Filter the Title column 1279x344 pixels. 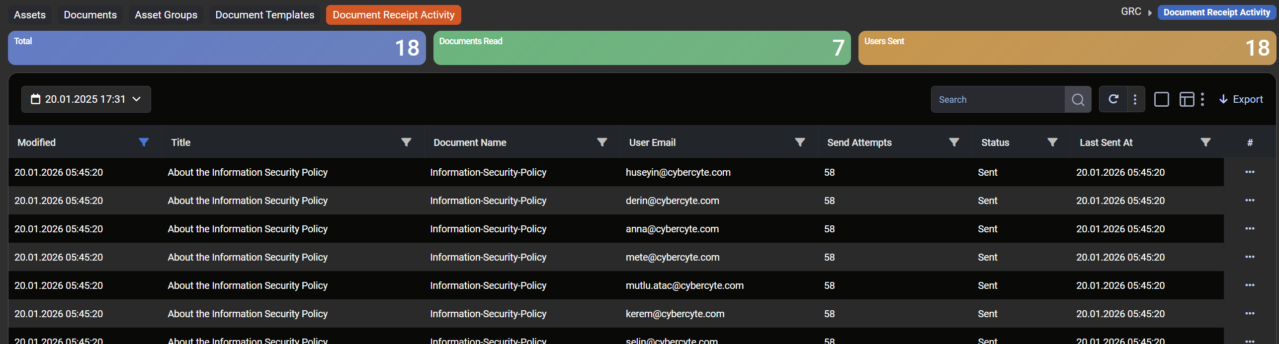click(406, 142)
